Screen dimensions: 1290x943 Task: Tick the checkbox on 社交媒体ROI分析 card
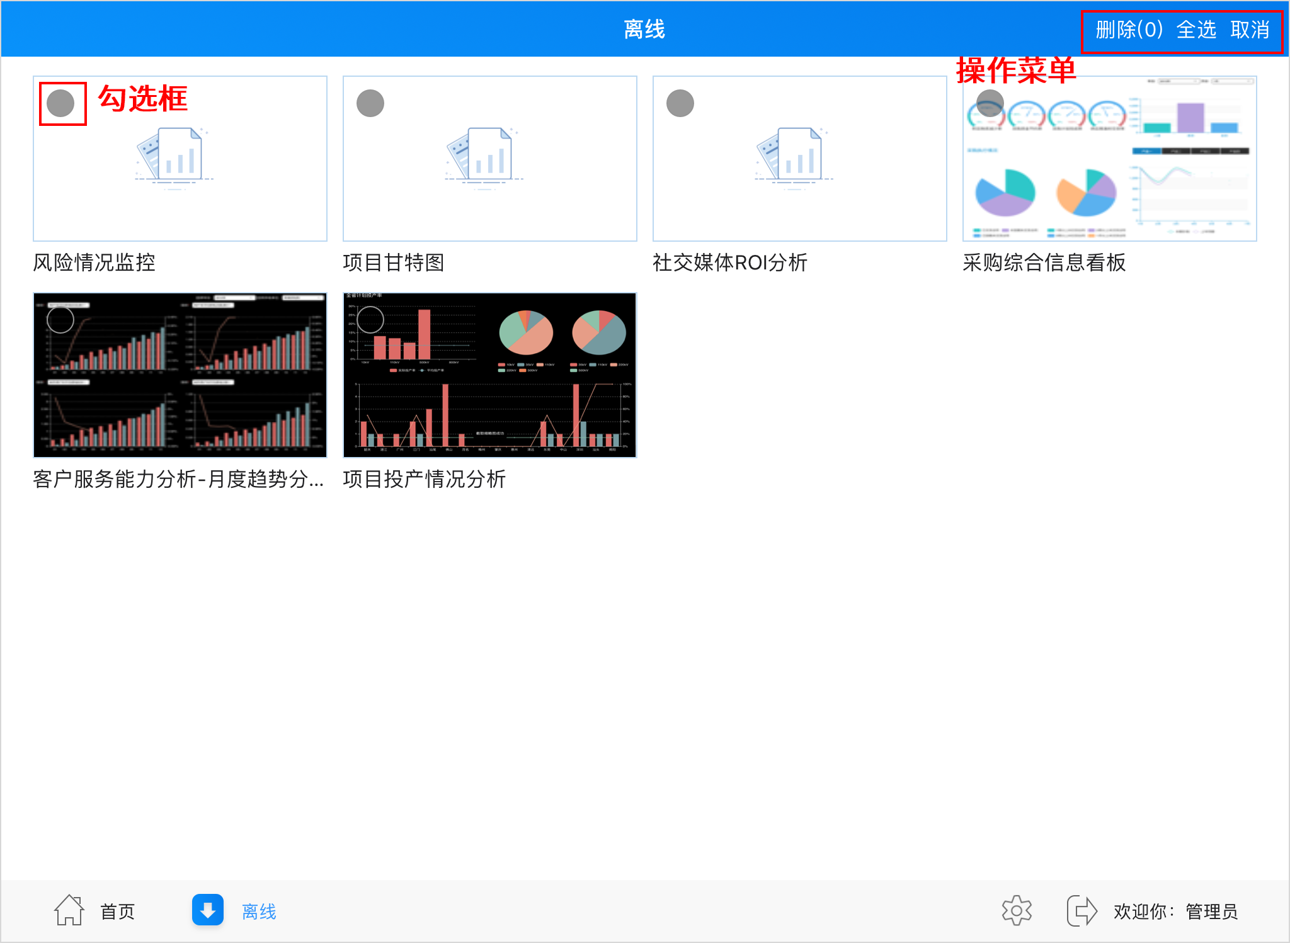[680, 103]
